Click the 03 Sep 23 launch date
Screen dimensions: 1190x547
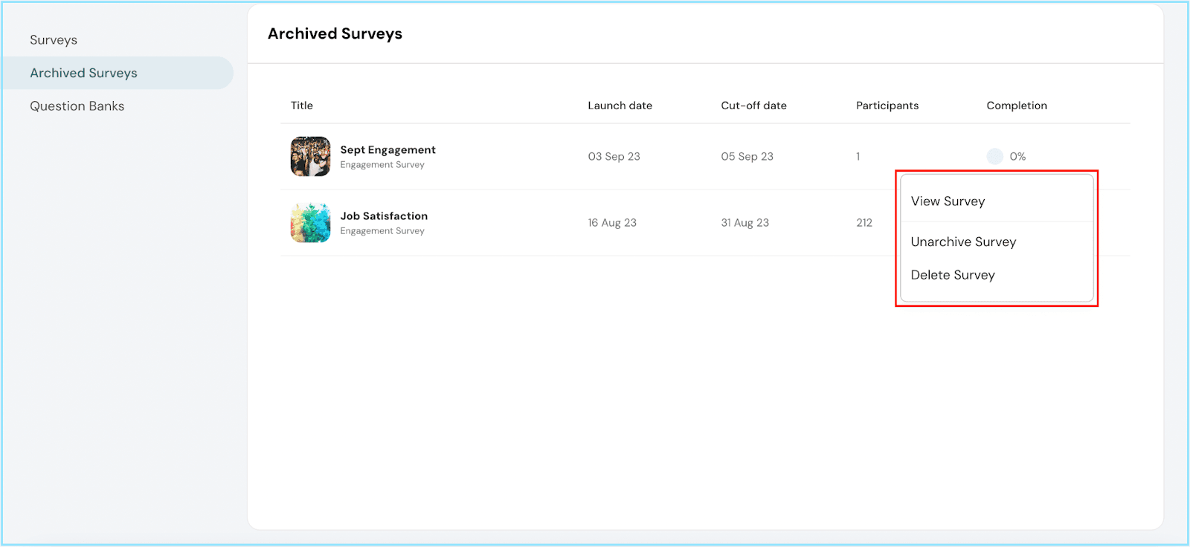(x=614, y=157)
